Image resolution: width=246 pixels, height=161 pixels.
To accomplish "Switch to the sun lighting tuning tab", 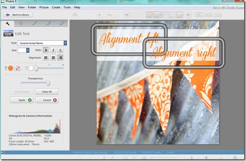I will point(21,24).
